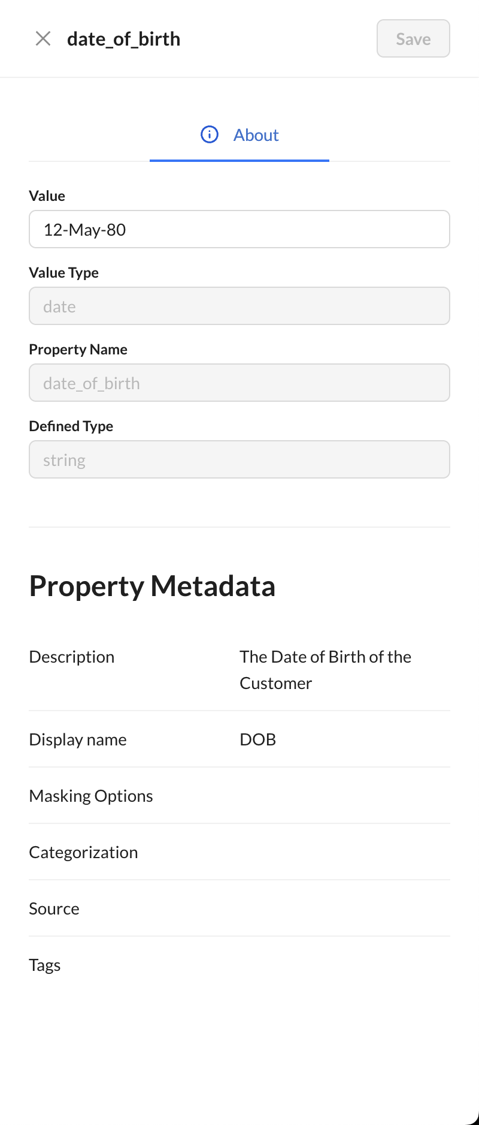
Task: Click the Property Metadata heading
Action: [x=152, y=586]
